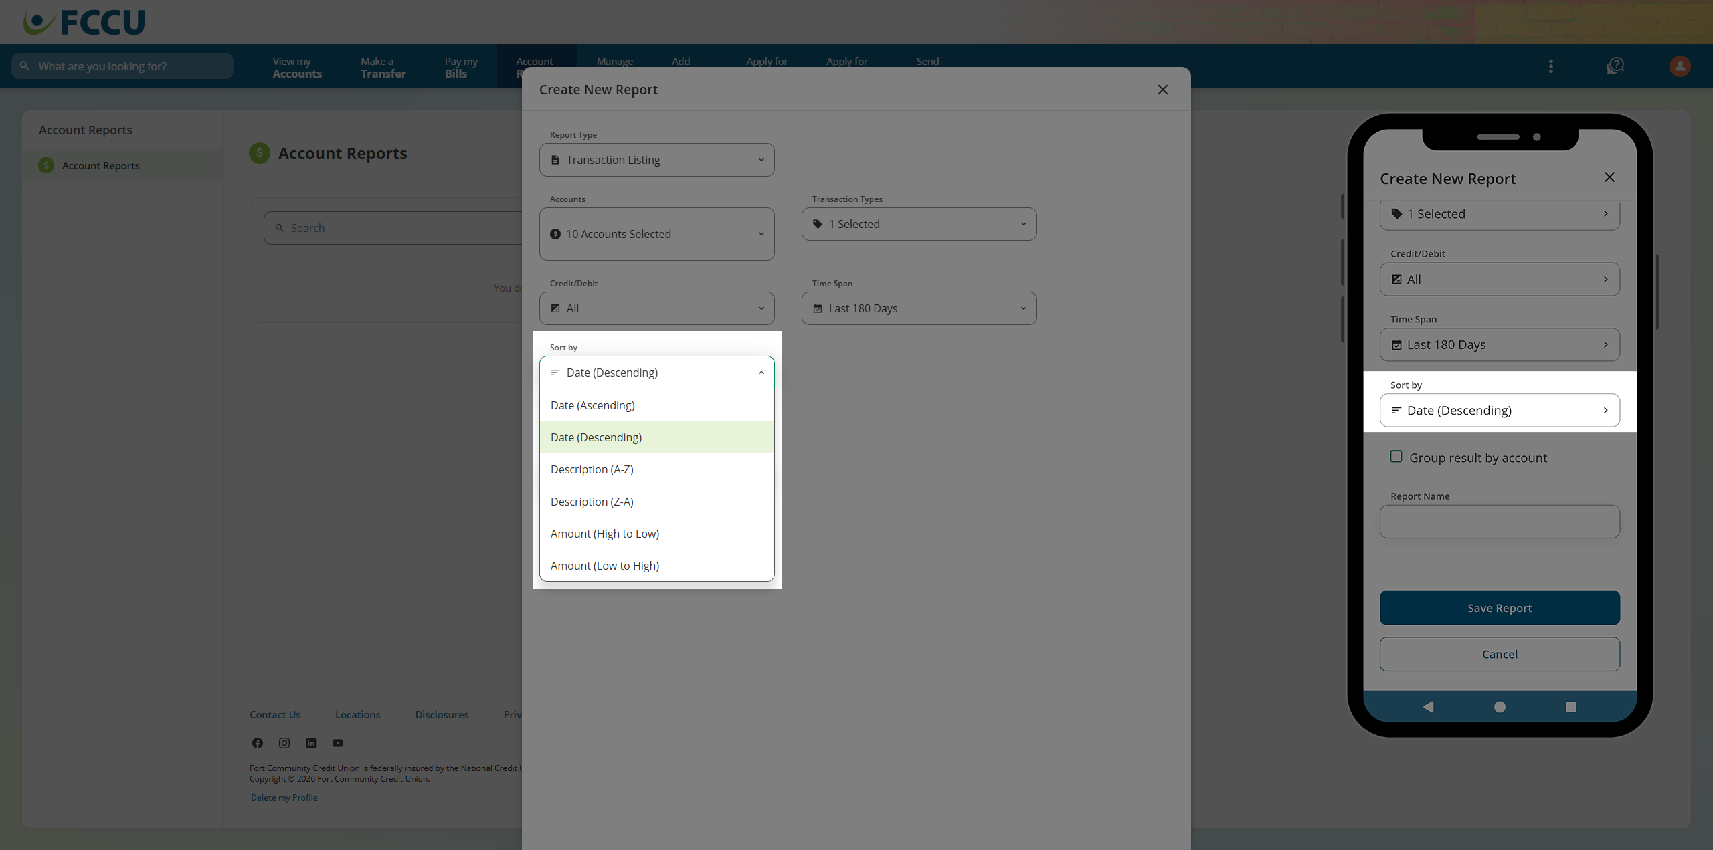Click Save Report button on phone

click(x=1500, y=608)
